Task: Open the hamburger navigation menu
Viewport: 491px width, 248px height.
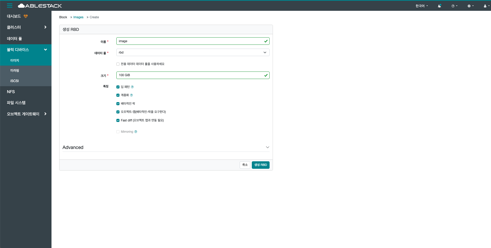Action: [10, 5]
